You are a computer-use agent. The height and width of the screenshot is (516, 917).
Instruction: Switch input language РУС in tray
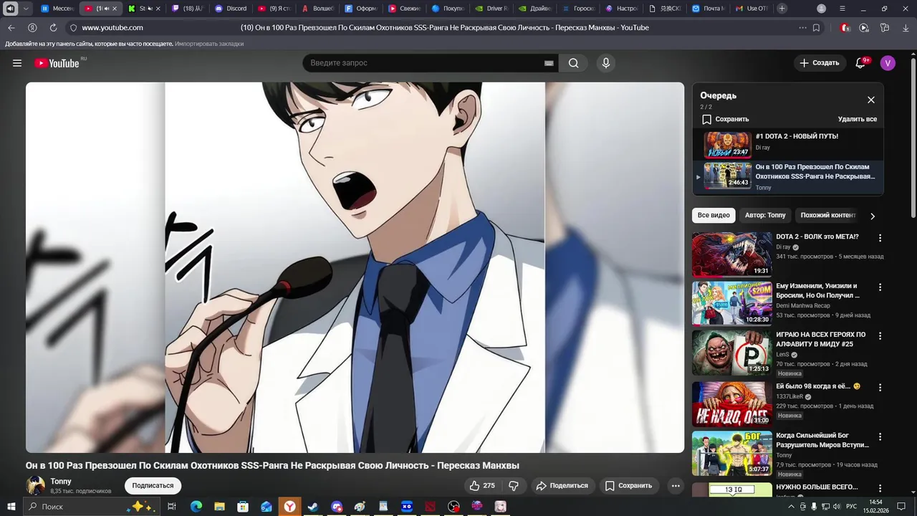(x=851, y=507)
